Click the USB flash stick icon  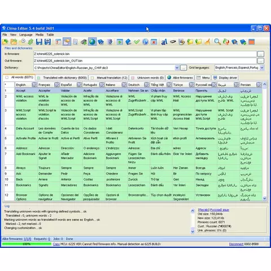[173, 42]
